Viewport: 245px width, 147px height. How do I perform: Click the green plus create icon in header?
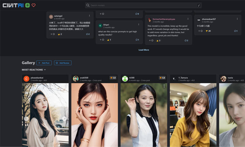(x=28, y=5)
